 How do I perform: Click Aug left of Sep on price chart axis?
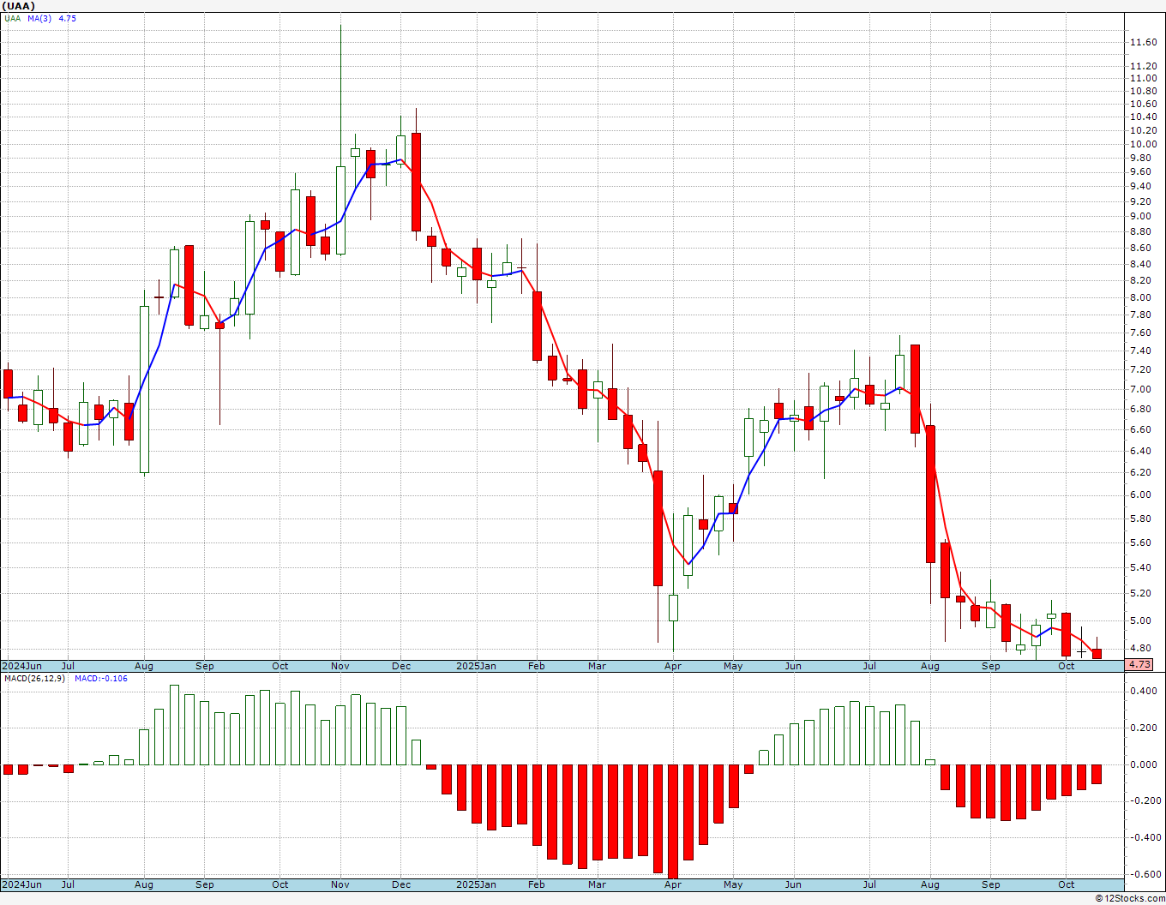tap(144, 666)
